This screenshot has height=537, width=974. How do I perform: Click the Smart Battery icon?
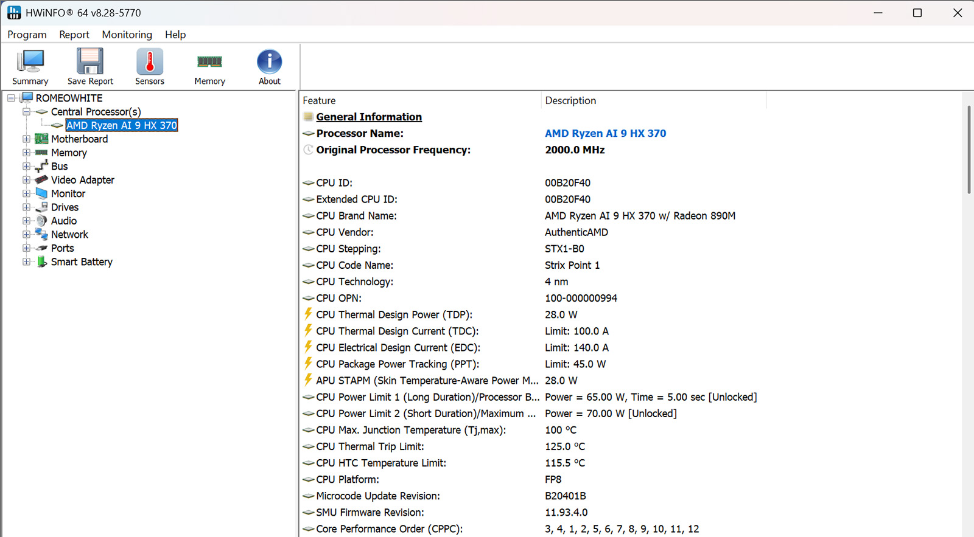coord(41,262)
